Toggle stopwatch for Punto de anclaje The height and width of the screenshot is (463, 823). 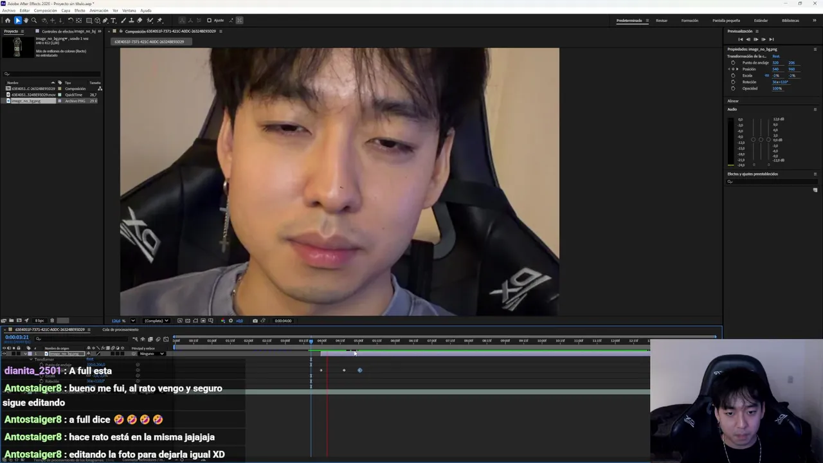point(733,63)
